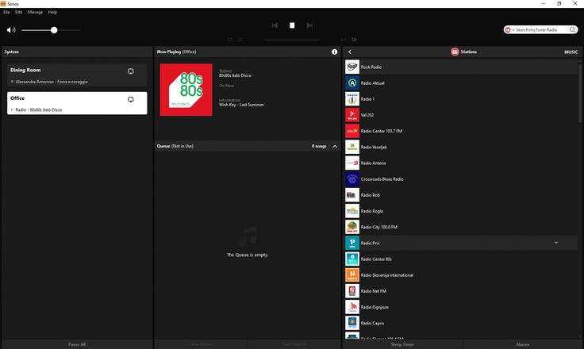Select Radio Veseljak station icon
This screenshot has width=584, height=349.
coord(352,147)
